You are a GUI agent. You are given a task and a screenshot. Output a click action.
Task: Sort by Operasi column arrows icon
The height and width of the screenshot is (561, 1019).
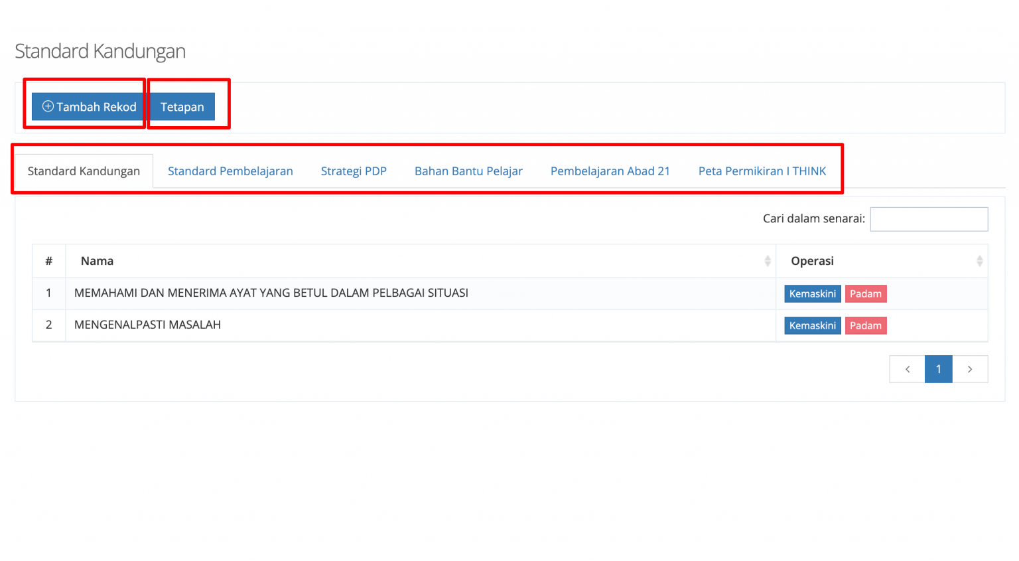pyautogui.click(x=979, y=261)
